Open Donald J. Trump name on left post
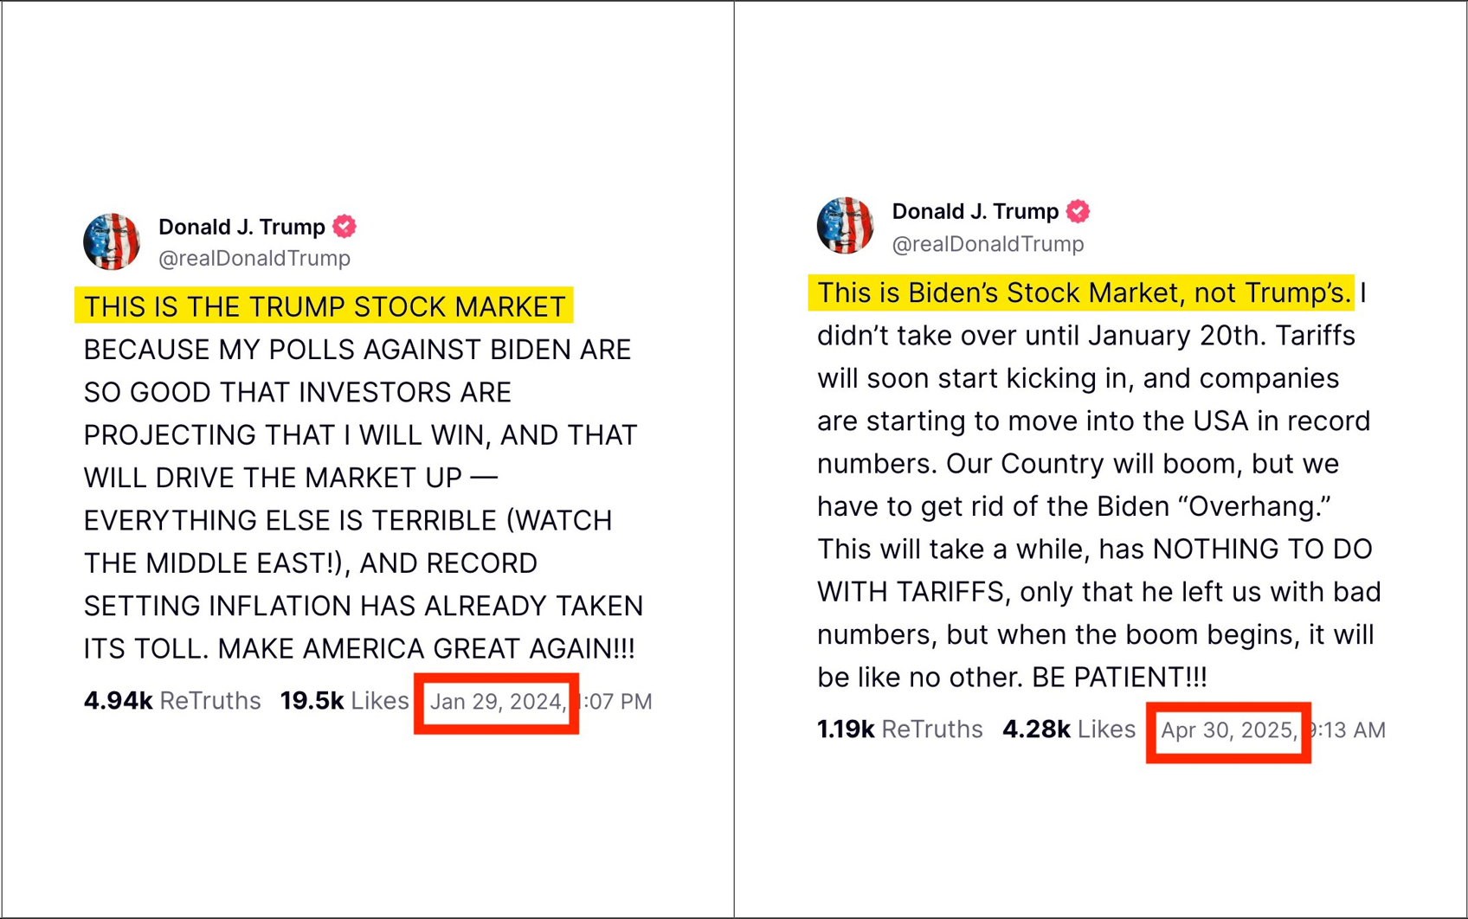 (x=241, y=227)
